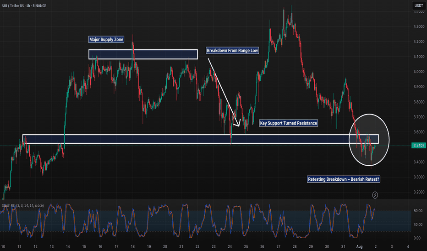427x251 pixels.
Task: Click the Aug label on time axis
Action: (360, 246)
